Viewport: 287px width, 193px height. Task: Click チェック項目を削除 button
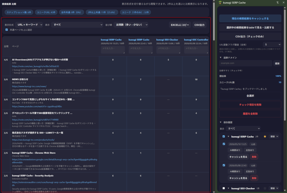pos(250,105)
